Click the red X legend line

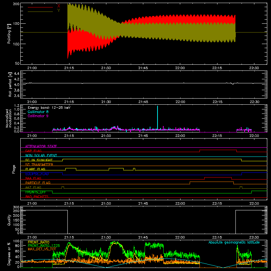(40, 7)
